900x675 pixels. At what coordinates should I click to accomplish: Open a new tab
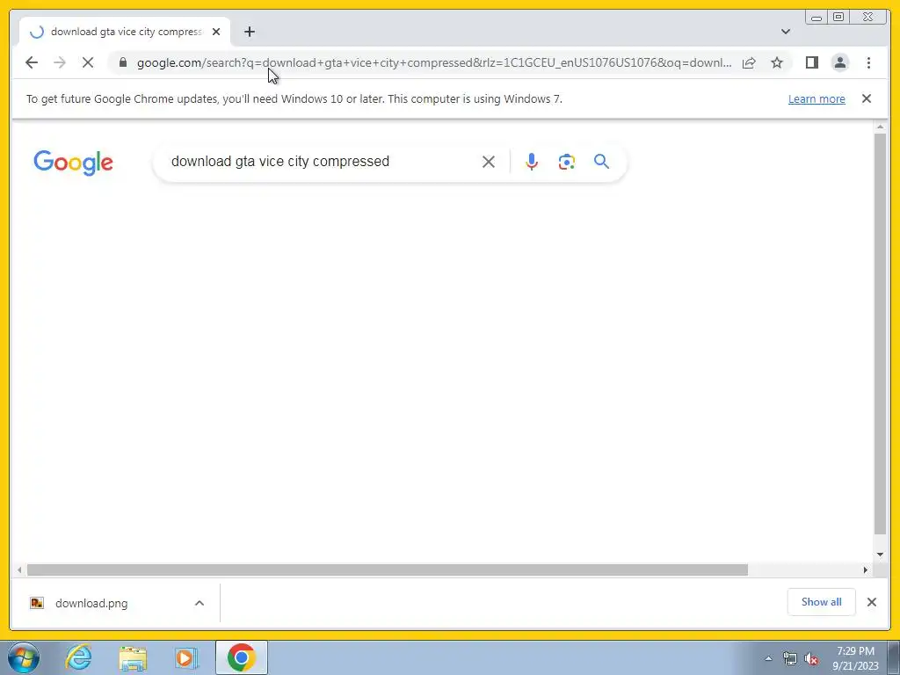tap(249, 32)
